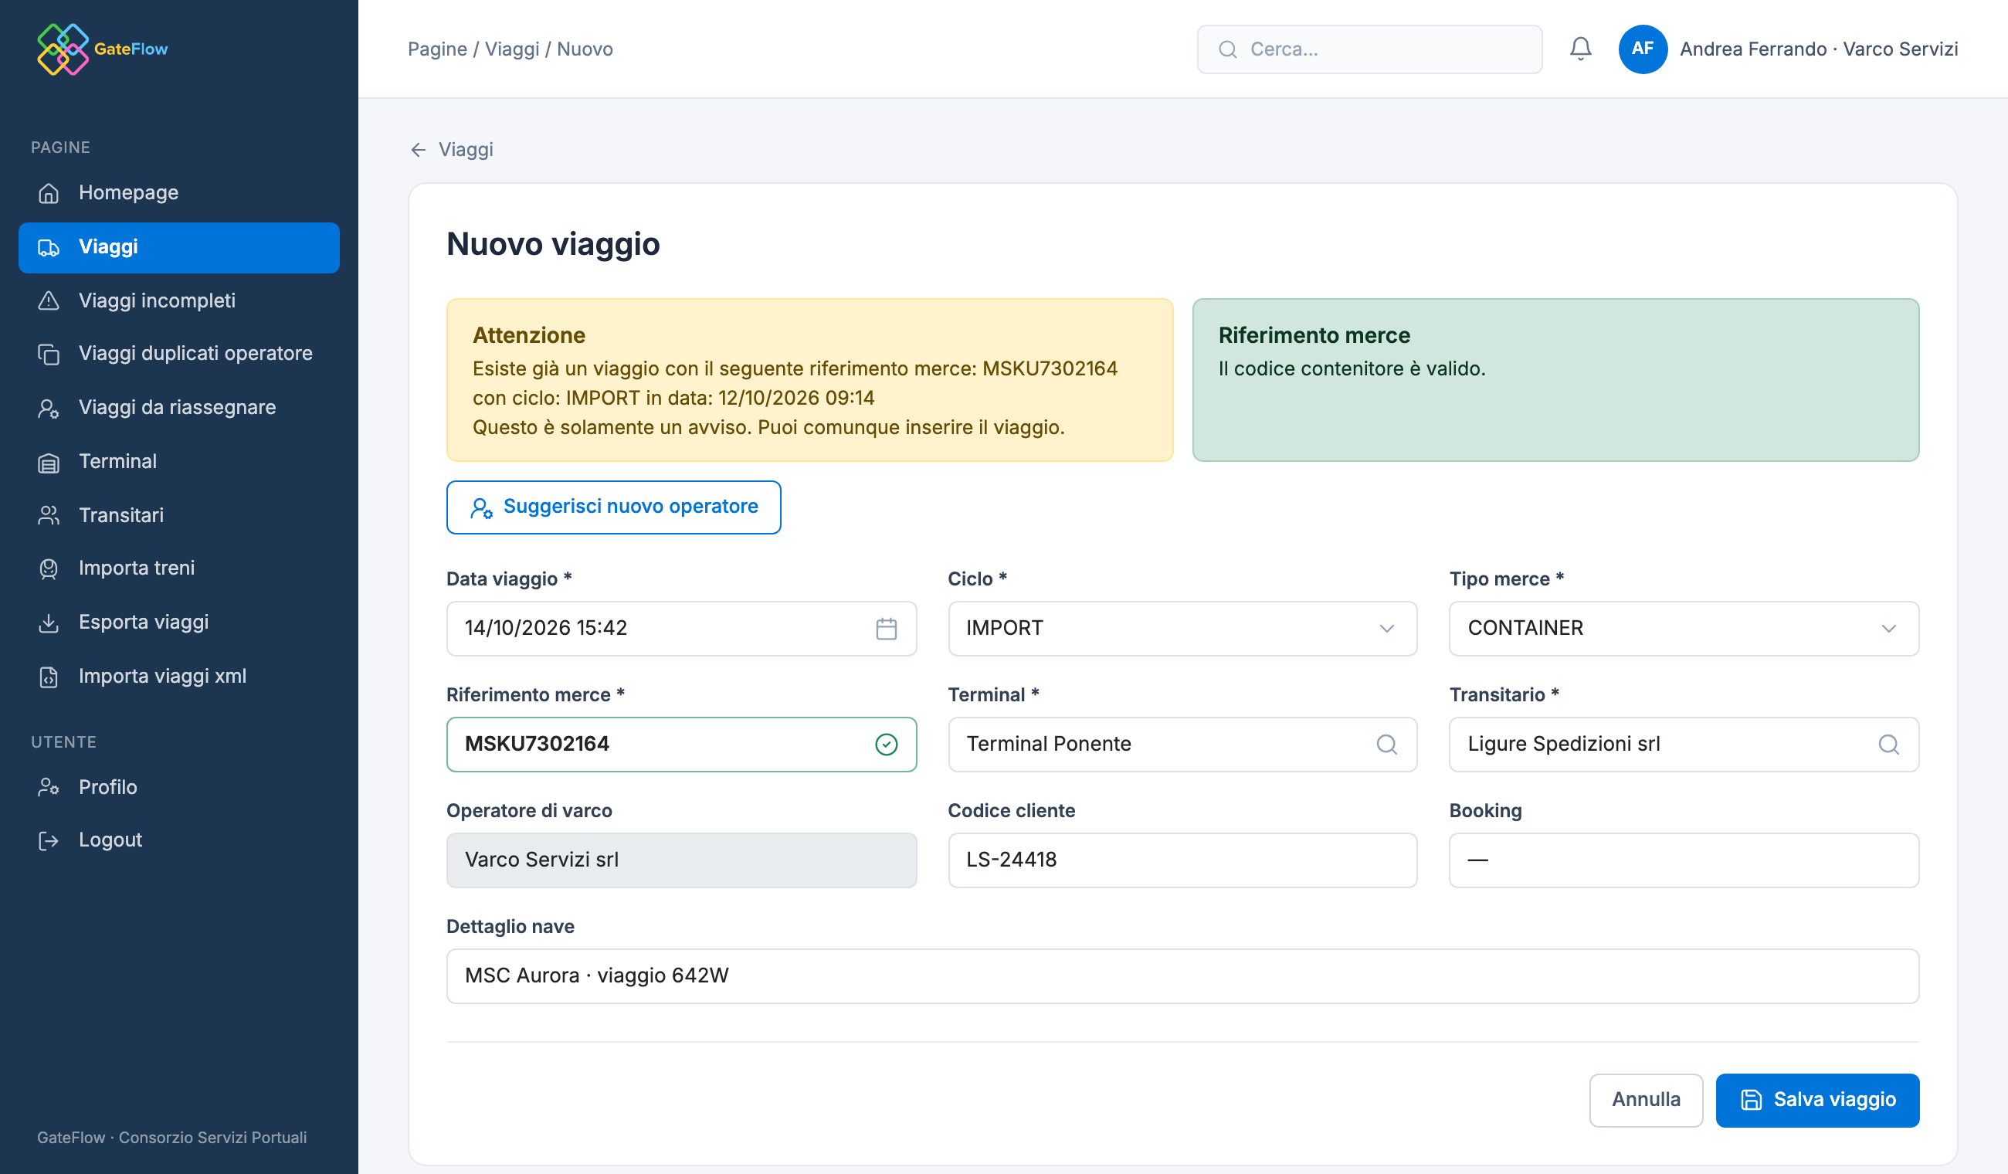Click Transitario field search icon
Screen dimensions: 2008x1174
pos(1888,744)
